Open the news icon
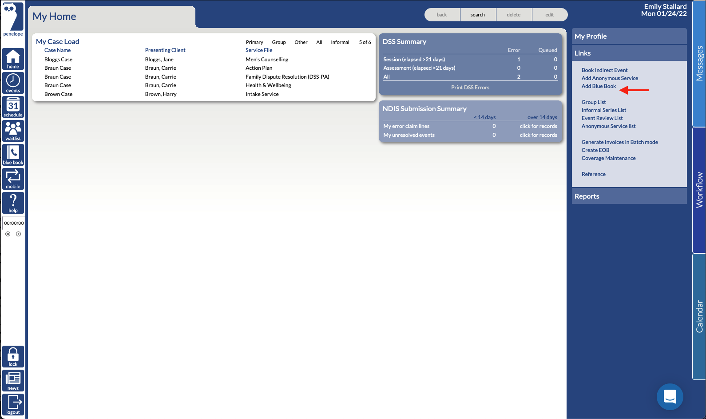This screenshot has height=419, width=706. pos(13,381)
